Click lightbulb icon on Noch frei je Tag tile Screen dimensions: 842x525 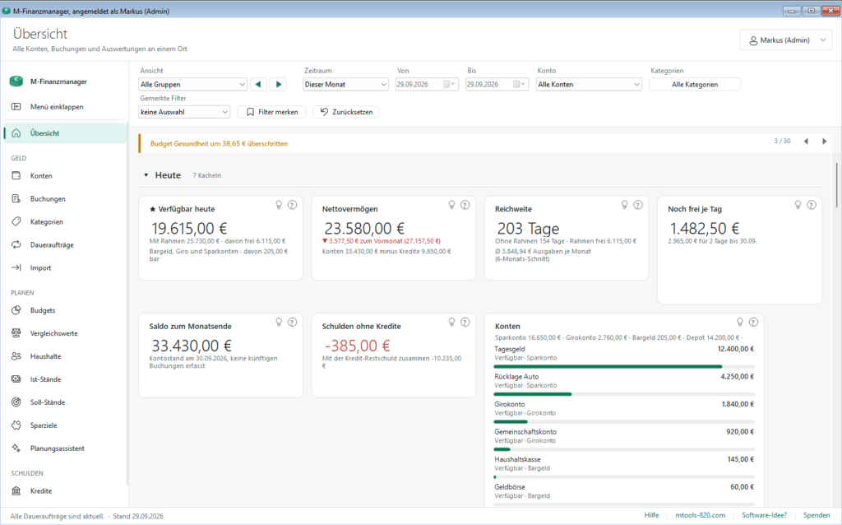tap(798, 205)
